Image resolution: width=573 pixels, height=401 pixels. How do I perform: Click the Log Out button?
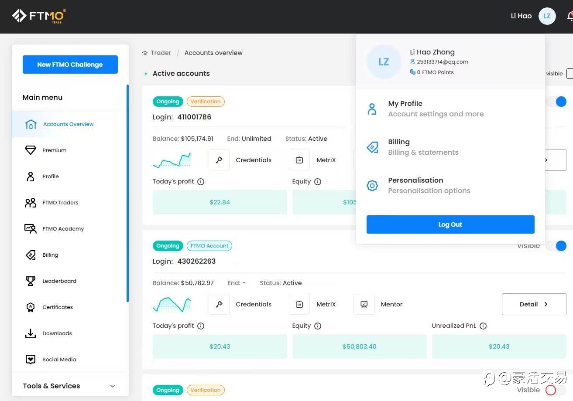coord(450,224)
